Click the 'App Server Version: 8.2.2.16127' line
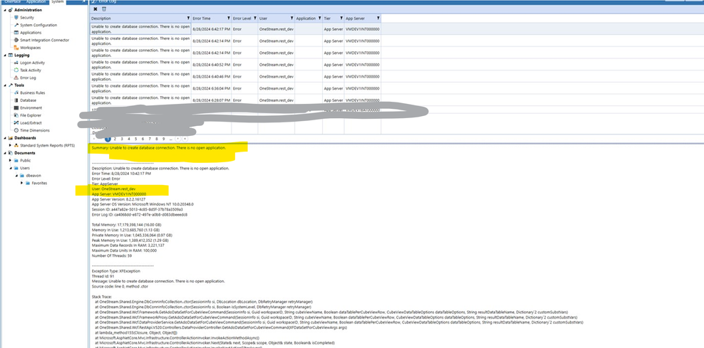The height and width of the screenshot is (348, 704). [118, 199]
